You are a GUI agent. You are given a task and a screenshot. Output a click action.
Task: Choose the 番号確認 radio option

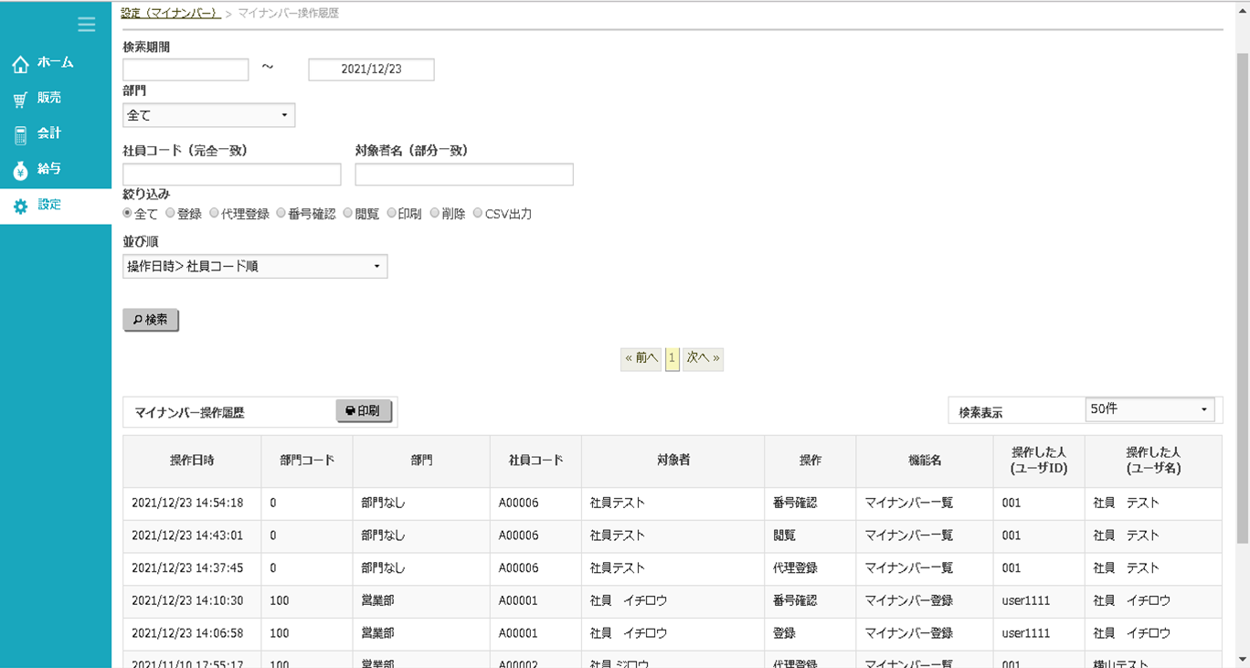coord(281,214)
